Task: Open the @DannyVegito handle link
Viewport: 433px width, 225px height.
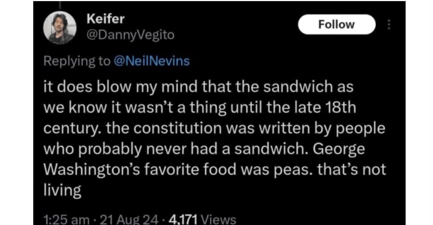Action: click(x=130, y=35)
